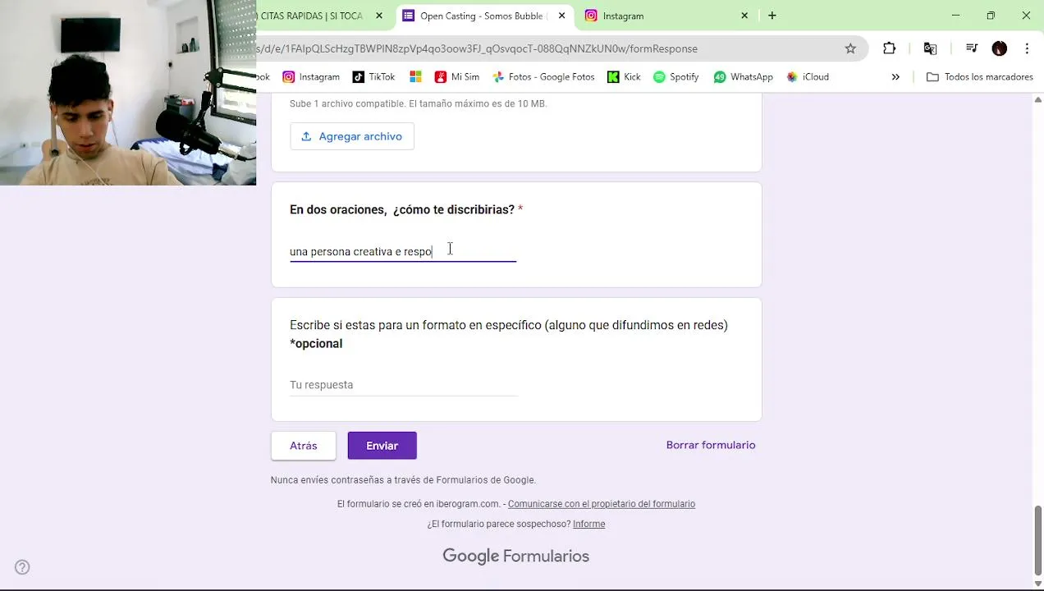Click the Atrás button

(x=304, y=446)
